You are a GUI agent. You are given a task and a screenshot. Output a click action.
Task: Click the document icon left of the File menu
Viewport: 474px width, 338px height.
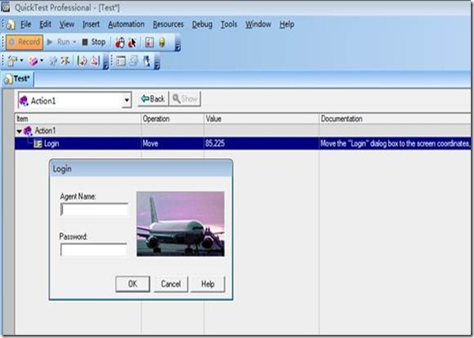click(10, 24)
